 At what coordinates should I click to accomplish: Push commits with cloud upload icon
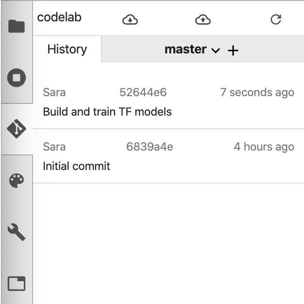coord(203,19)
